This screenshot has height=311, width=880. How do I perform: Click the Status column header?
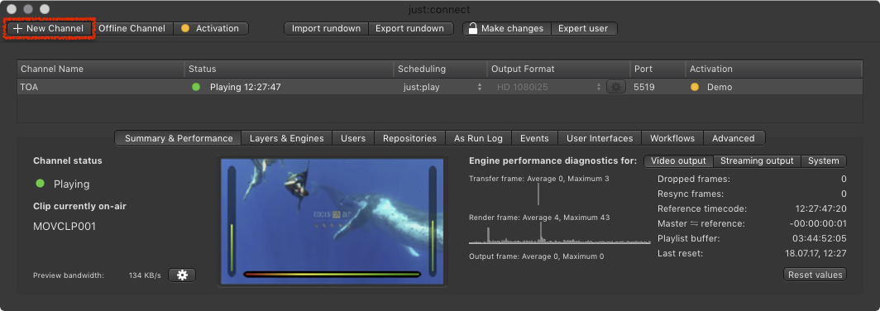[x=289, y=69]
